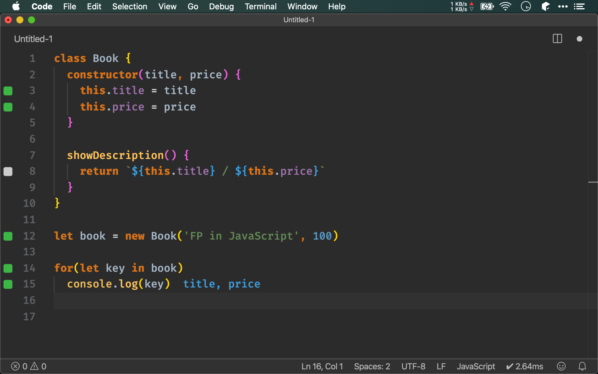
Task: Click the minimap scrollbar slider on right edge
Action: [x=593, y=182]
